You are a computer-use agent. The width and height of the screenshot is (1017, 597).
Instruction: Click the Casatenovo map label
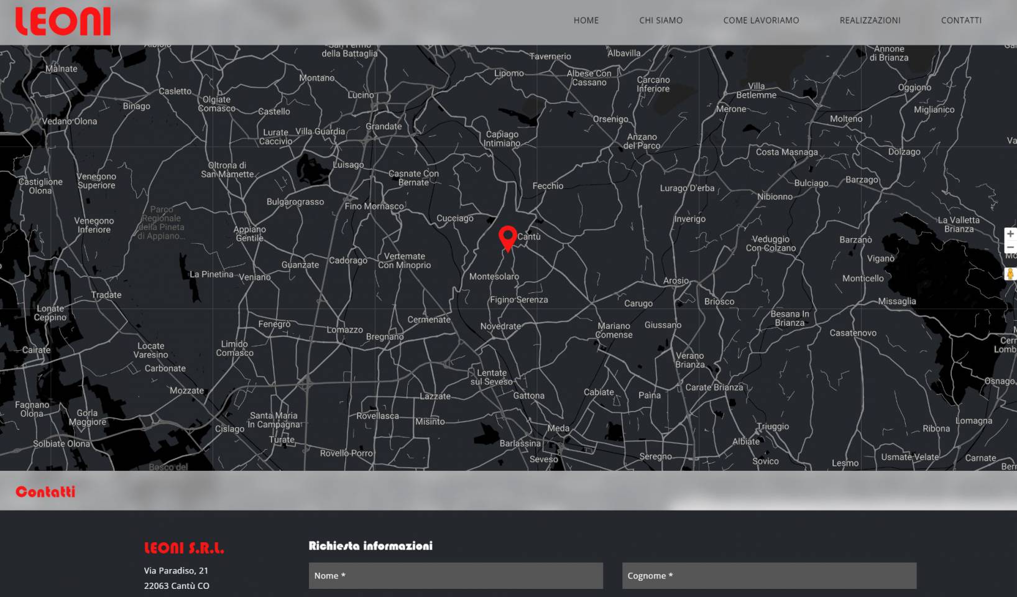[x=853, y=333]
